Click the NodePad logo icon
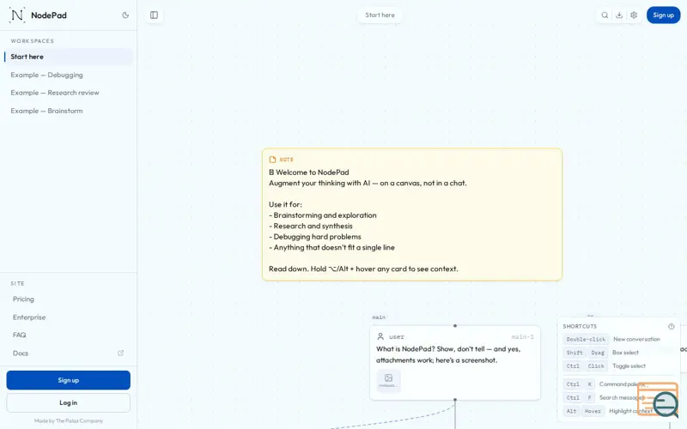The image size is (687, 429). (x=17, y=15)
